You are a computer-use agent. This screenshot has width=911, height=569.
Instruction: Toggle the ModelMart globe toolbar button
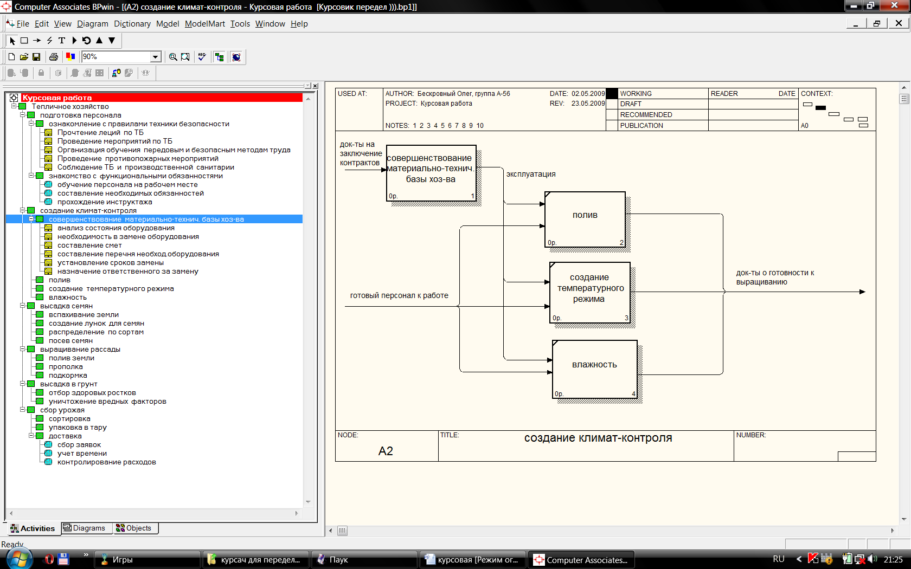[x=236, y=57]
